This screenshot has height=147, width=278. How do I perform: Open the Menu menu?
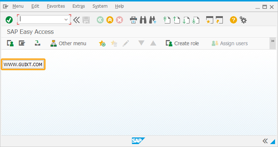point(18,6)
